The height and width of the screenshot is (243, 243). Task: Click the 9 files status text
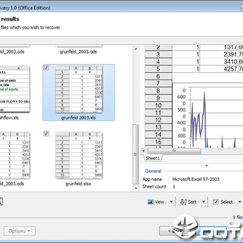click(x=238, y=217)
